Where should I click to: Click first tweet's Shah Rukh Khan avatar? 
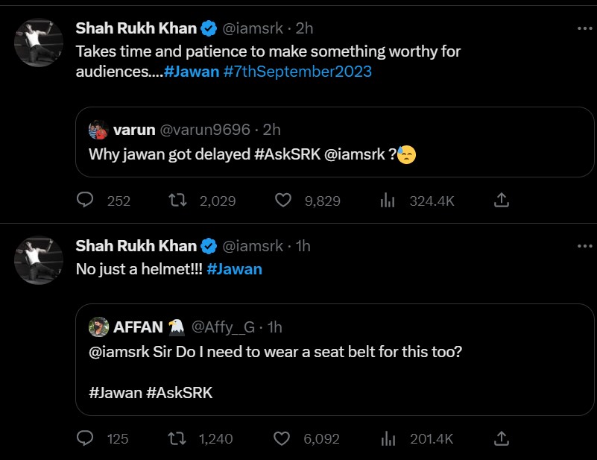tap(39, 43)
